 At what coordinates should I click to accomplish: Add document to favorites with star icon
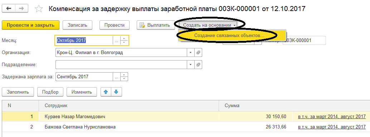pyautogui.click(x=39, y=9)
